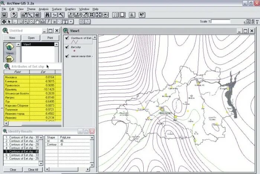This screenshot has height=174, width=260.
Task: Click the New button in project window
Action: point(12,38)
